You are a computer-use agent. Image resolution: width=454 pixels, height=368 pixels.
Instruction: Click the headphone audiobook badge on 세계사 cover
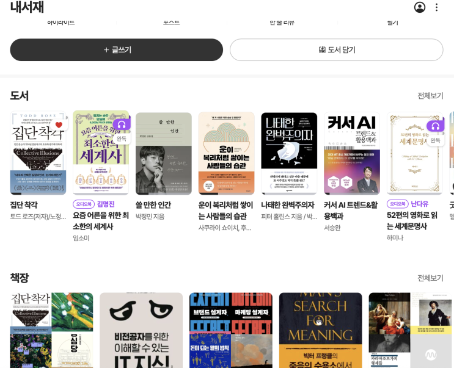point(122,124)
